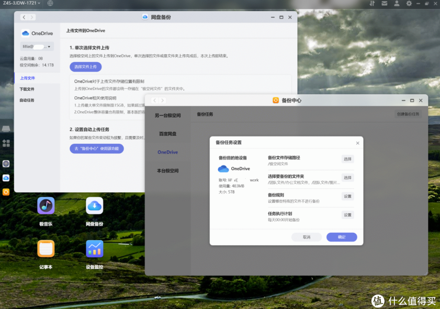Open the settings gear icon in top bar
This screenshot has width=440, height=309.
point(409,3)
